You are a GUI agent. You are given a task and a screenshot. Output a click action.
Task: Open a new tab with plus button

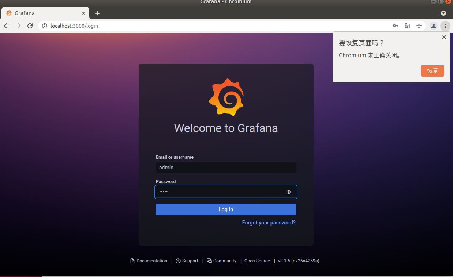[97, 13]
